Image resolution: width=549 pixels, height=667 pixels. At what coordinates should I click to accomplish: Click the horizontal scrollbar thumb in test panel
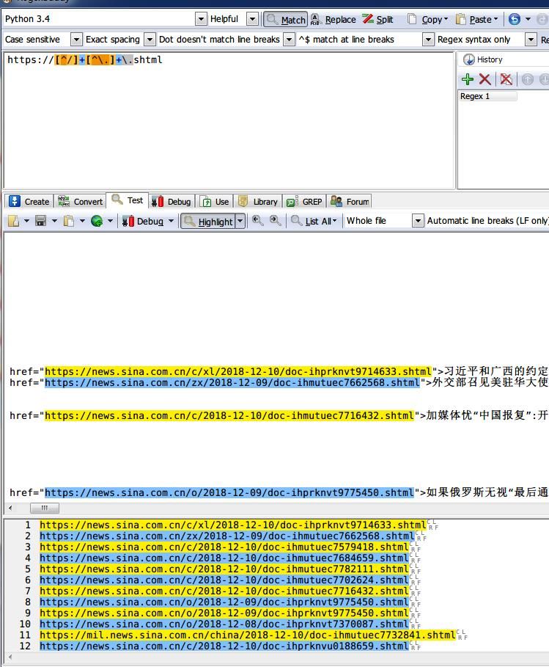44,508
